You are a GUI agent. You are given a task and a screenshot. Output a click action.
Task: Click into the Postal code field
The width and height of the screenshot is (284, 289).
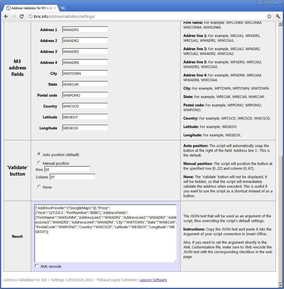pyautogui.click(x=85, y=95)
